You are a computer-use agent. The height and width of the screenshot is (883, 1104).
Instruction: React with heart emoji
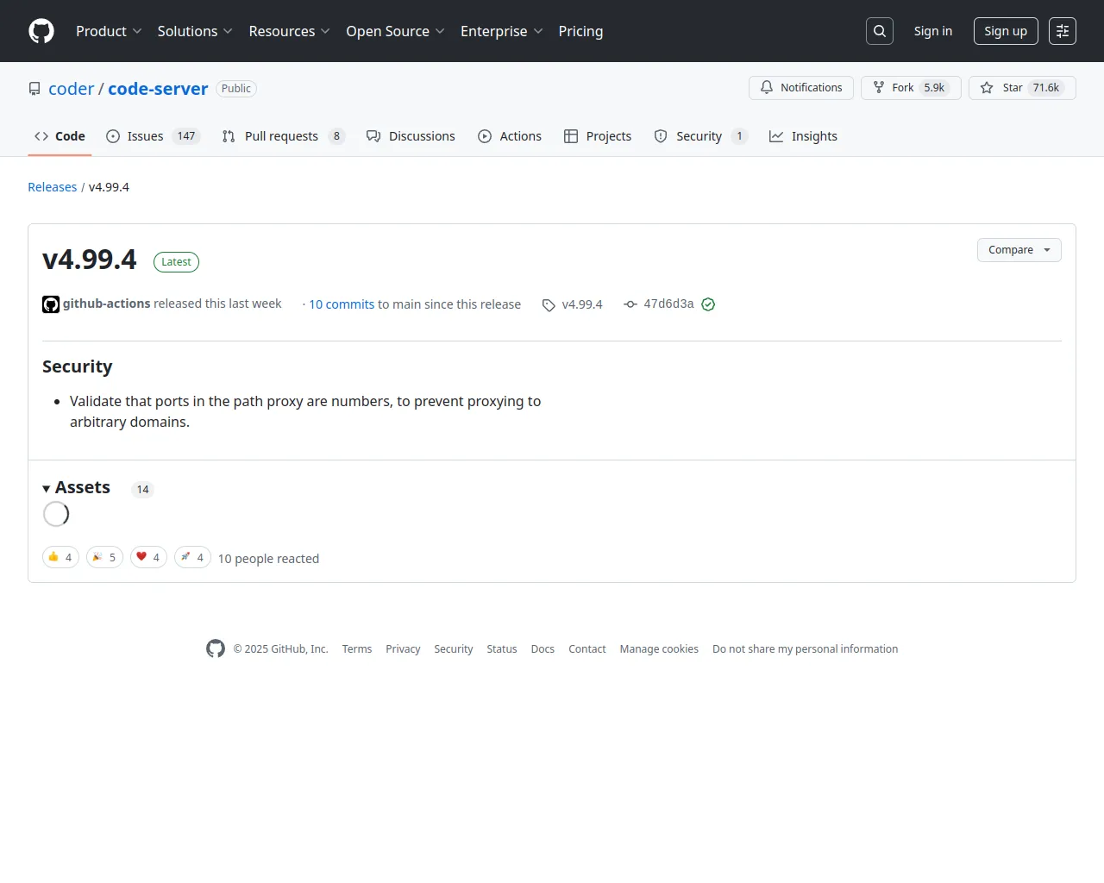(148, 557)
